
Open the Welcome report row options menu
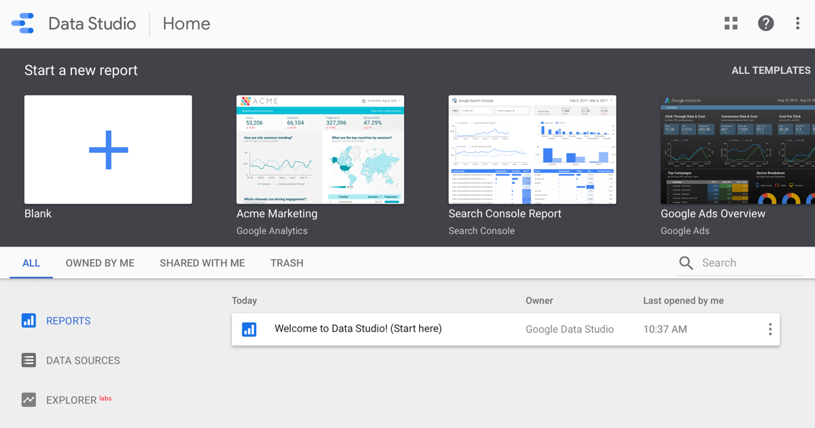769,330
